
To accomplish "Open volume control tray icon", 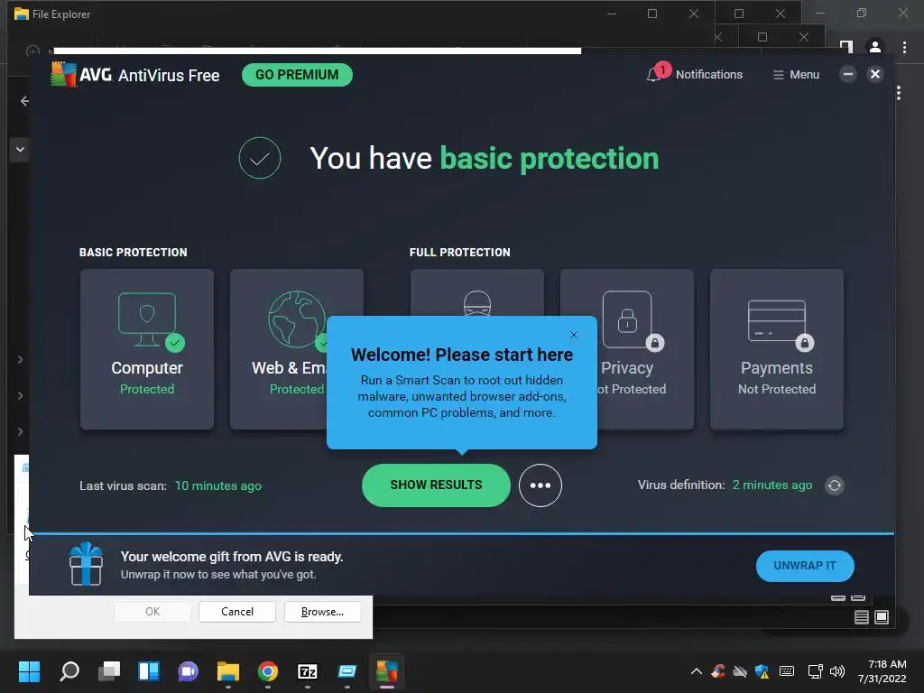I will pos(836,671).
